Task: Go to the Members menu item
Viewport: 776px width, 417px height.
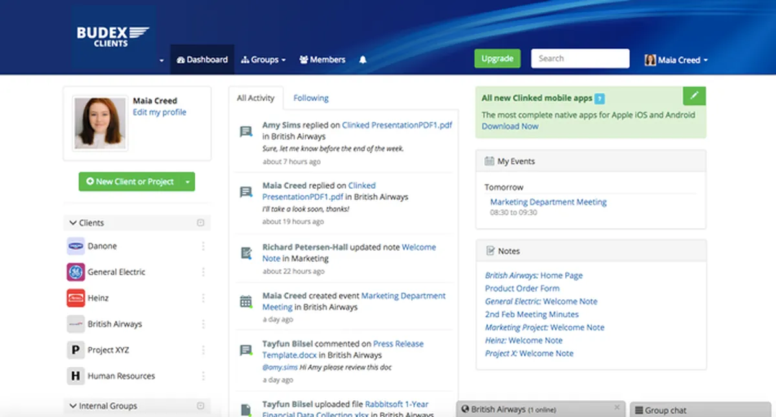Action: [x=322, y=59]
